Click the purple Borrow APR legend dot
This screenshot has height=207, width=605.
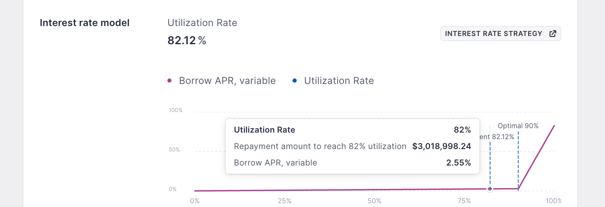coord(169,81)
